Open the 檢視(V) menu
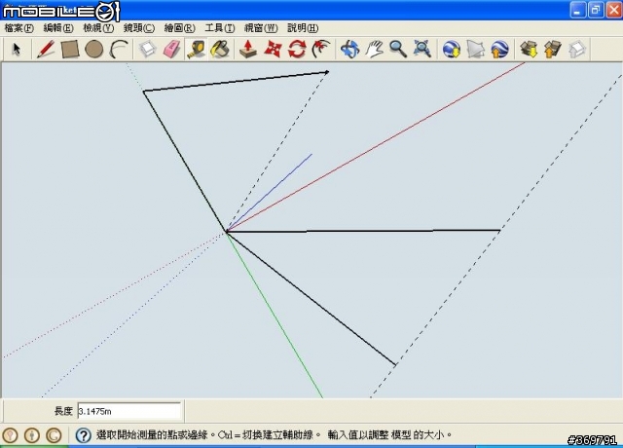The height and width of the screenshot is (448, 623). pos(98,28)
